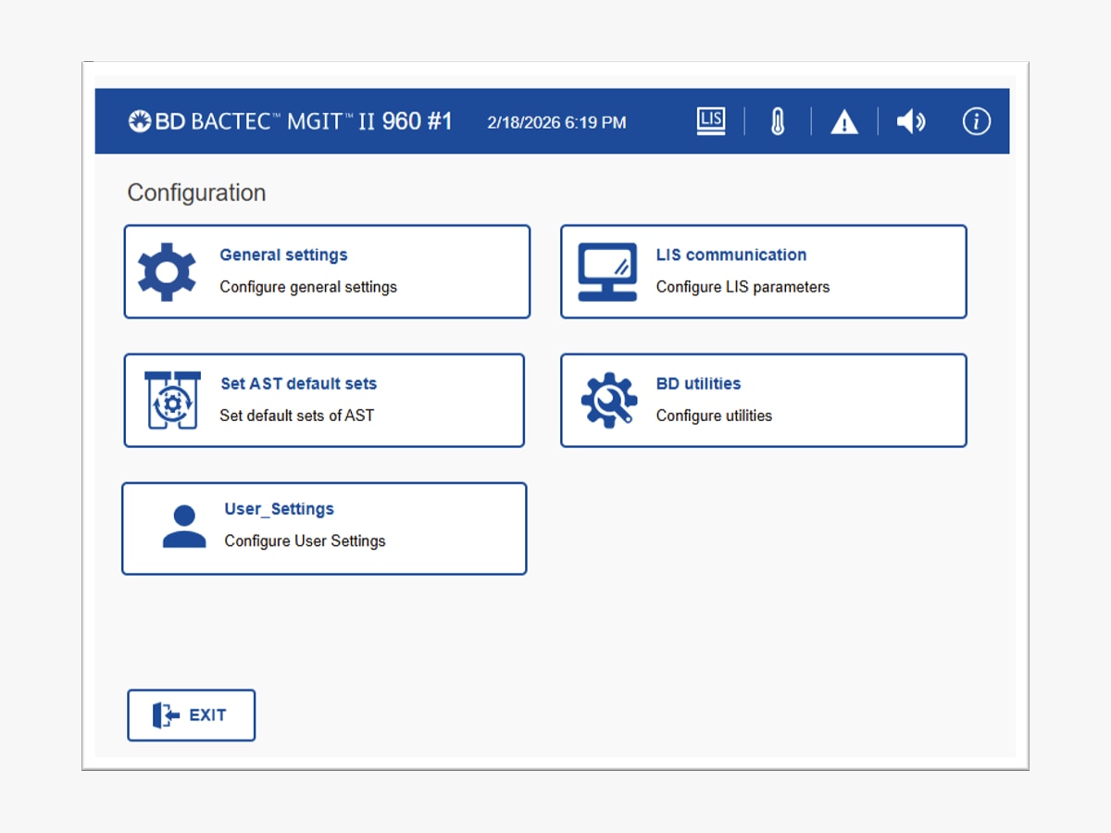Open the alert warning triangle icon
This screenshot has height=833, width=1111.
pos(844,121)
